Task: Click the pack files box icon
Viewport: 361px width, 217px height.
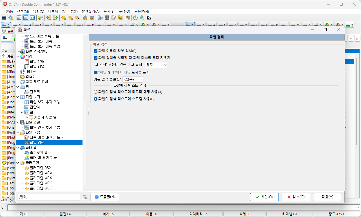Action: [85, 18]
